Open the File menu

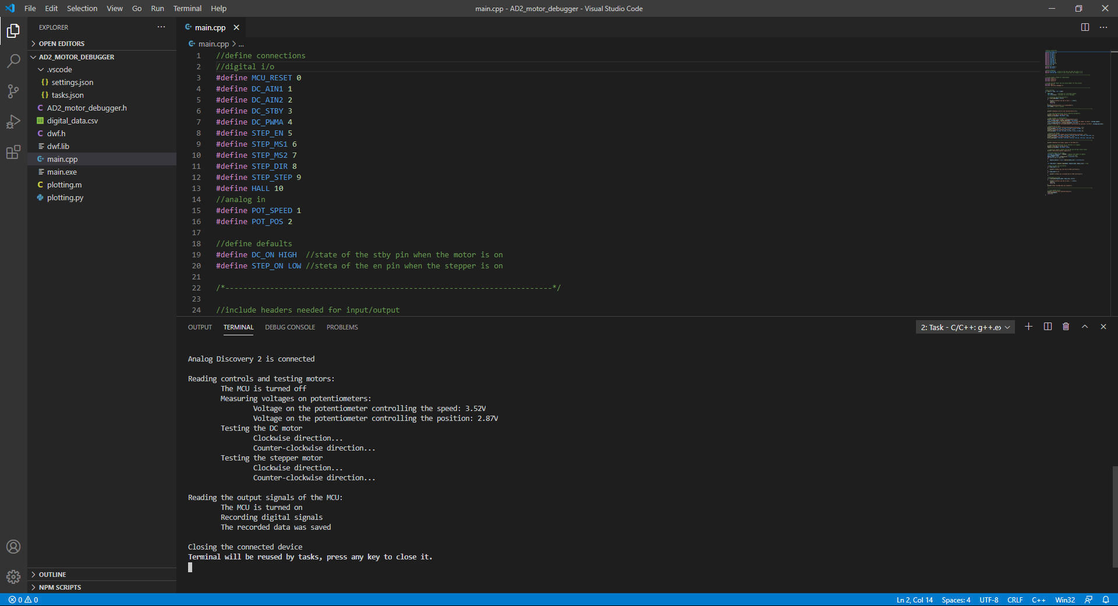[30, 8]
